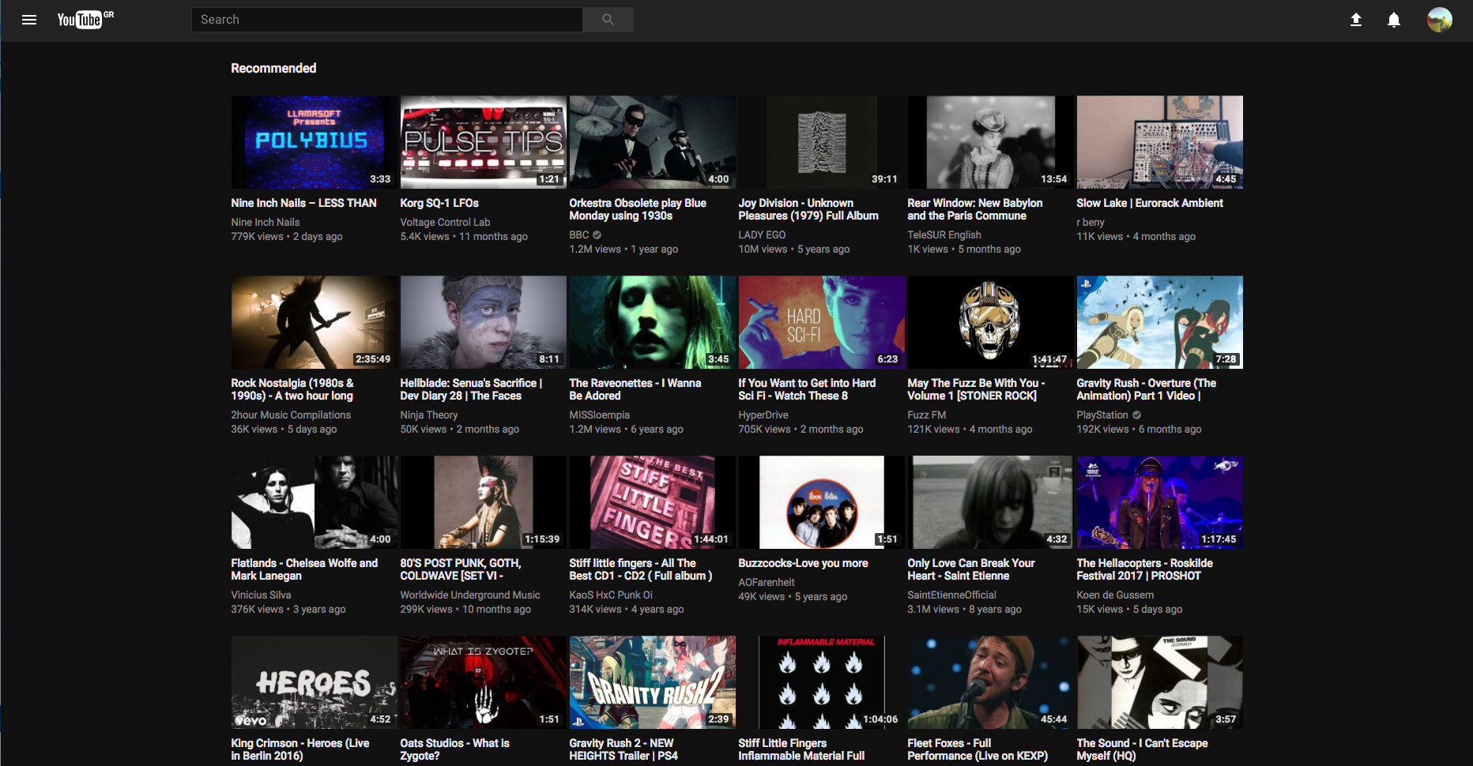Go to PlayStation channel
This screenshot has height=766, width=1473.
[1102, 415]
